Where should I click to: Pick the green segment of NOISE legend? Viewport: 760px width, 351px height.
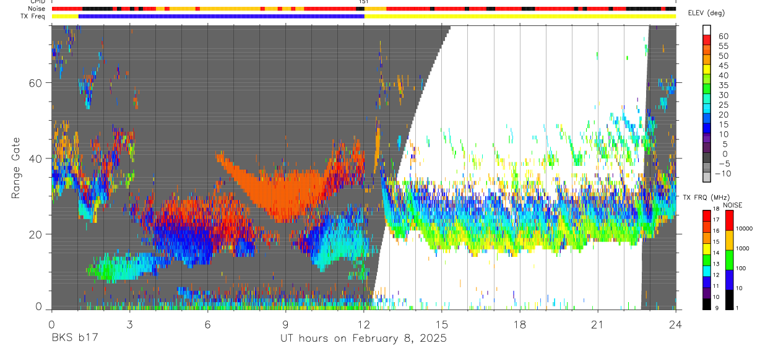pyautogui.click(x=730, y=260)
